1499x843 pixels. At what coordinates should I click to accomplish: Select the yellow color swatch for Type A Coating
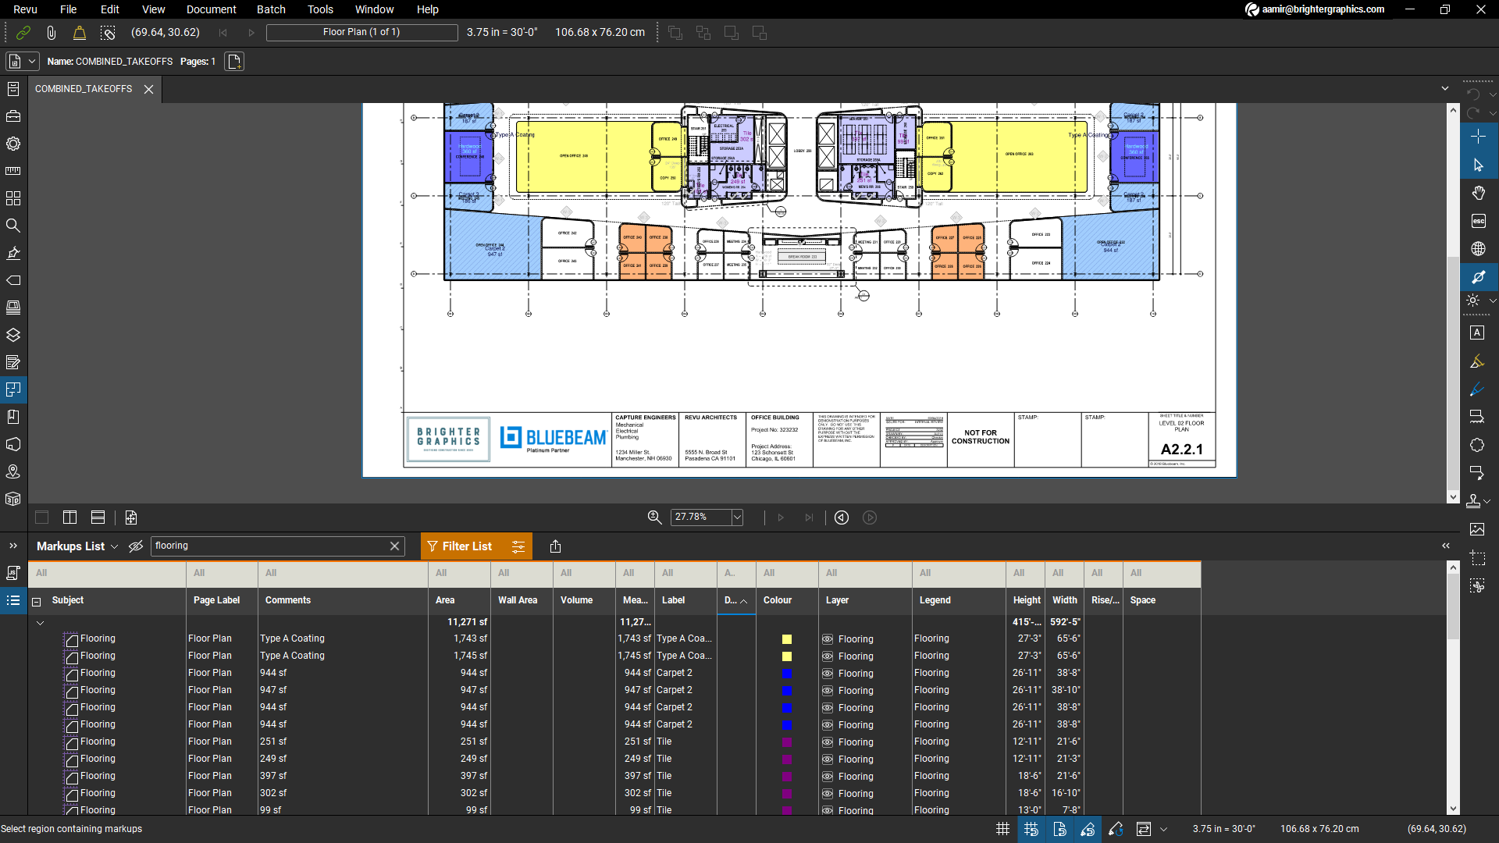click(786, 638)
